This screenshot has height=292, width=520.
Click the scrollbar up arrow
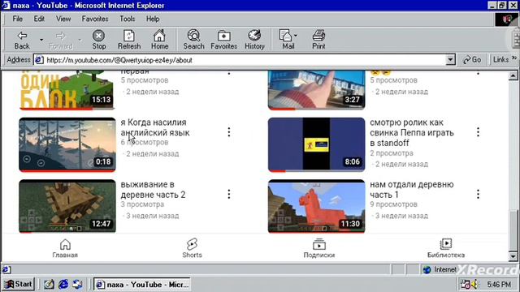coord(513,75)
